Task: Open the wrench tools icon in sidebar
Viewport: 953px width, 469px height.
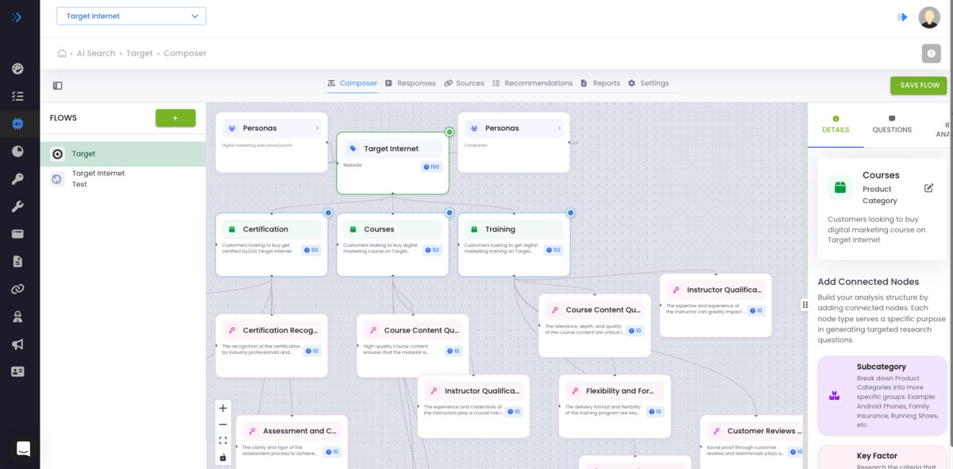Action: click(x=17, y=206)
